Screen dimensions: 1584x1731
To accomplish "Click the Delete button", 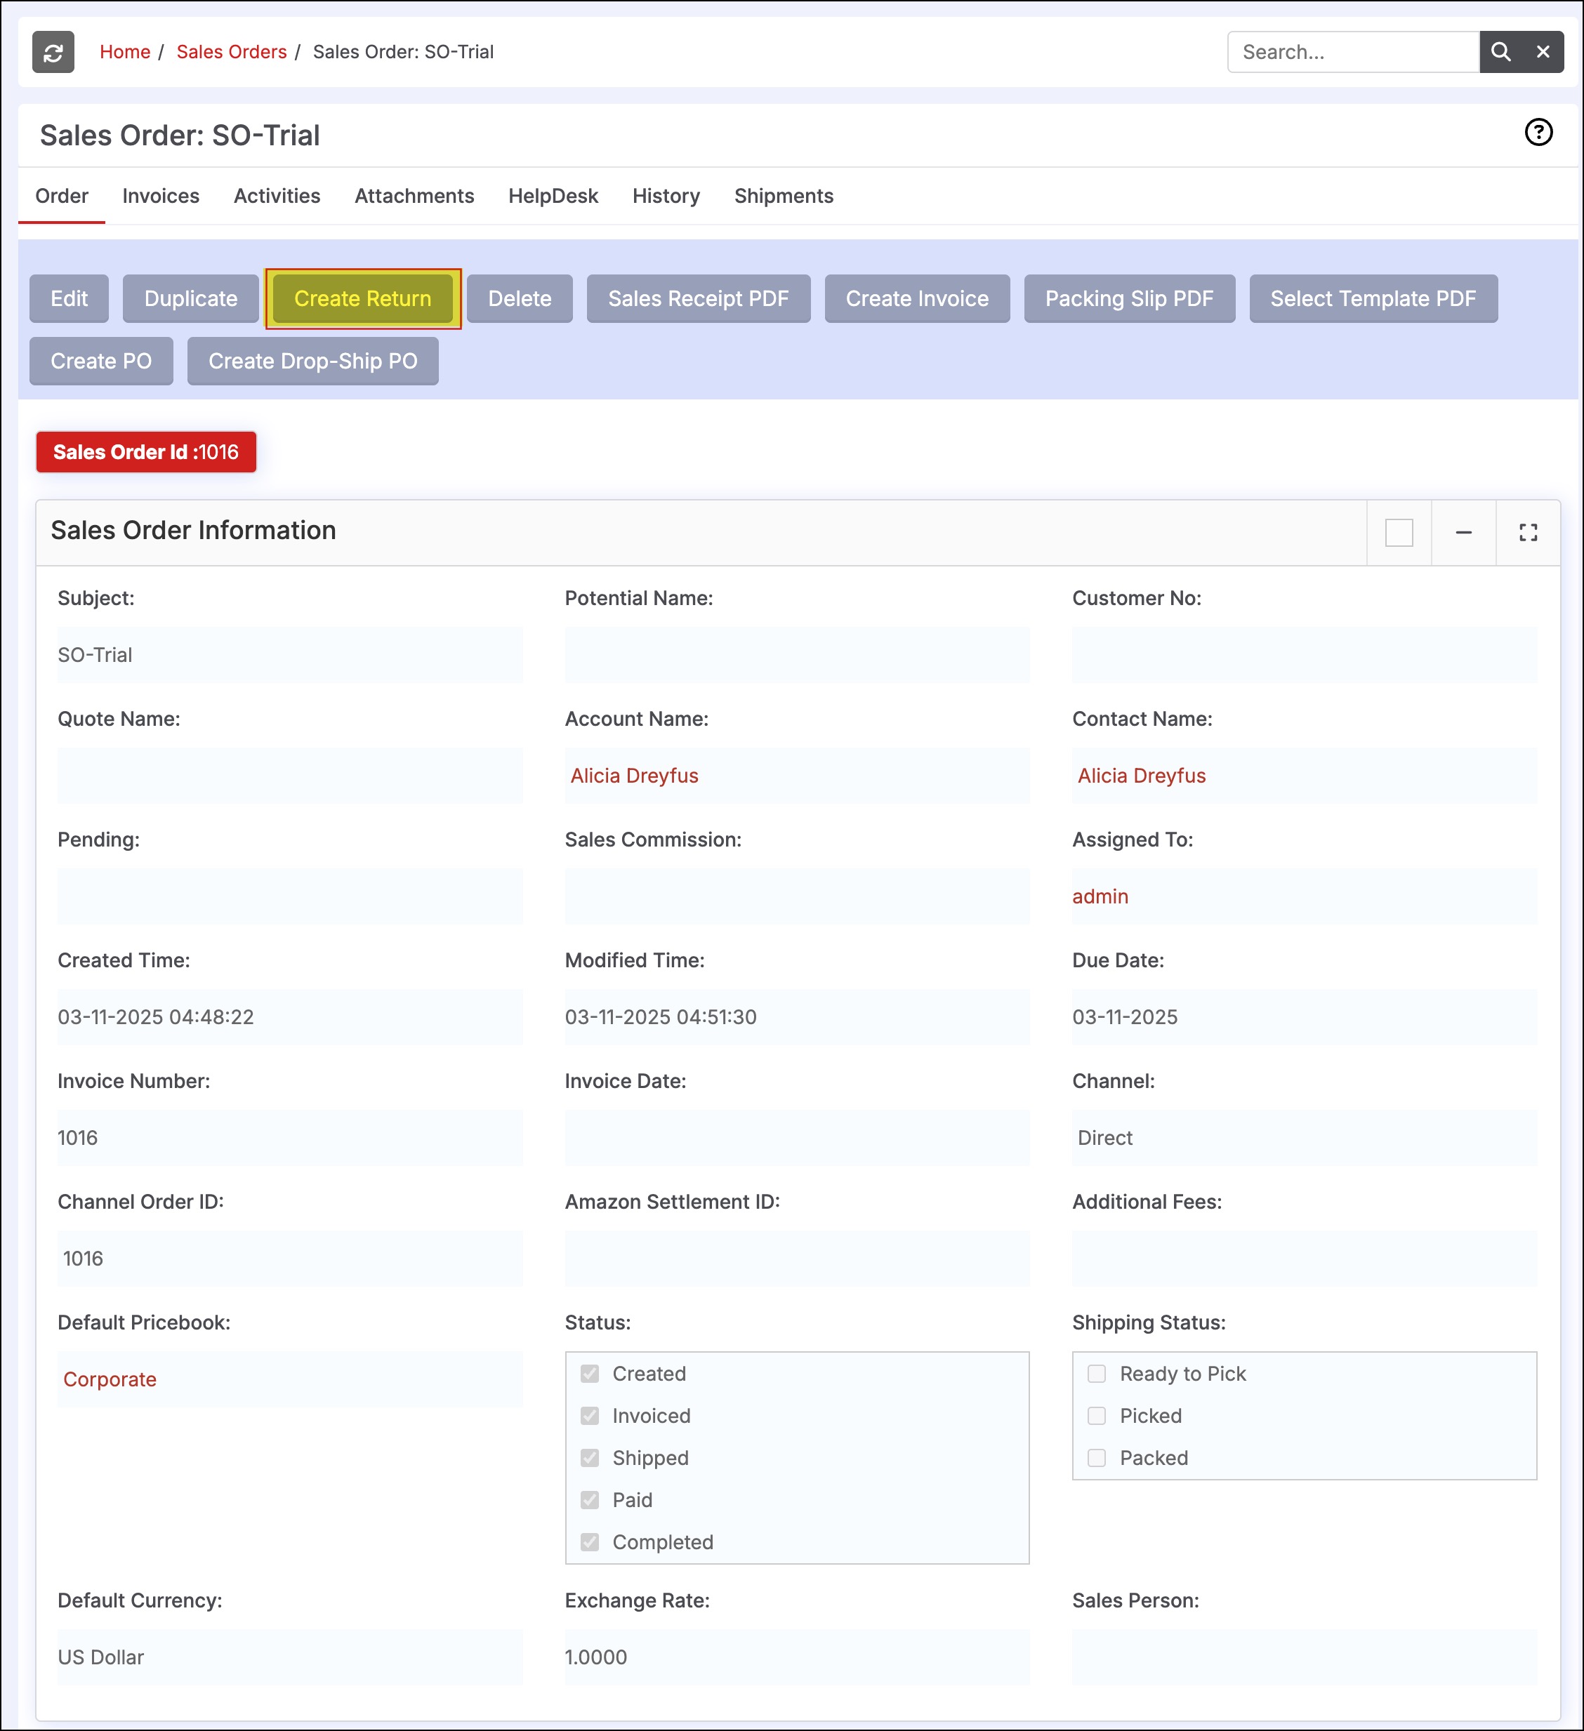I will click(520, 299).
